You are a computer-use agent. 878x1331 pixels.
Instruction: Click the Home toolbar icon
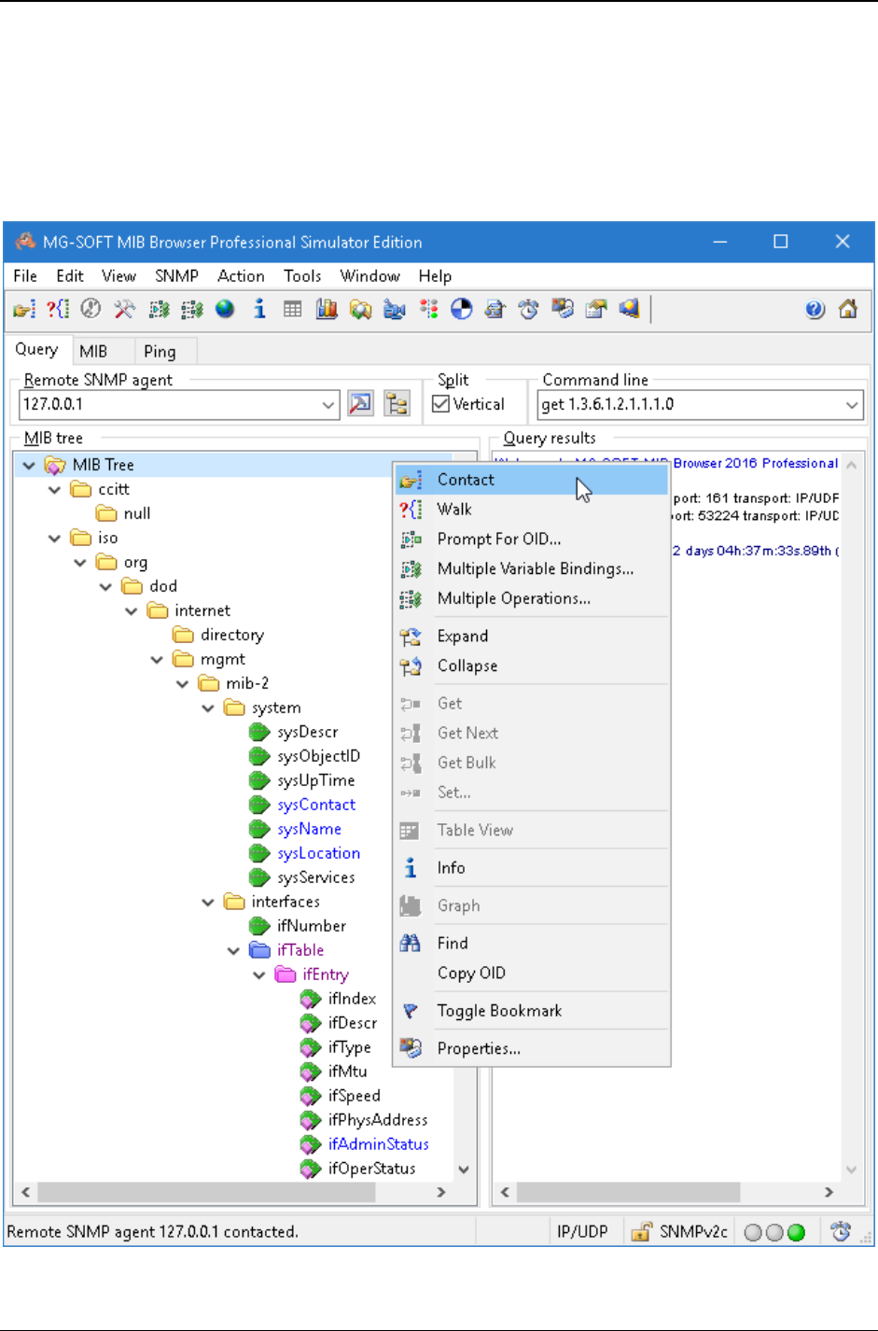point(848,310)
